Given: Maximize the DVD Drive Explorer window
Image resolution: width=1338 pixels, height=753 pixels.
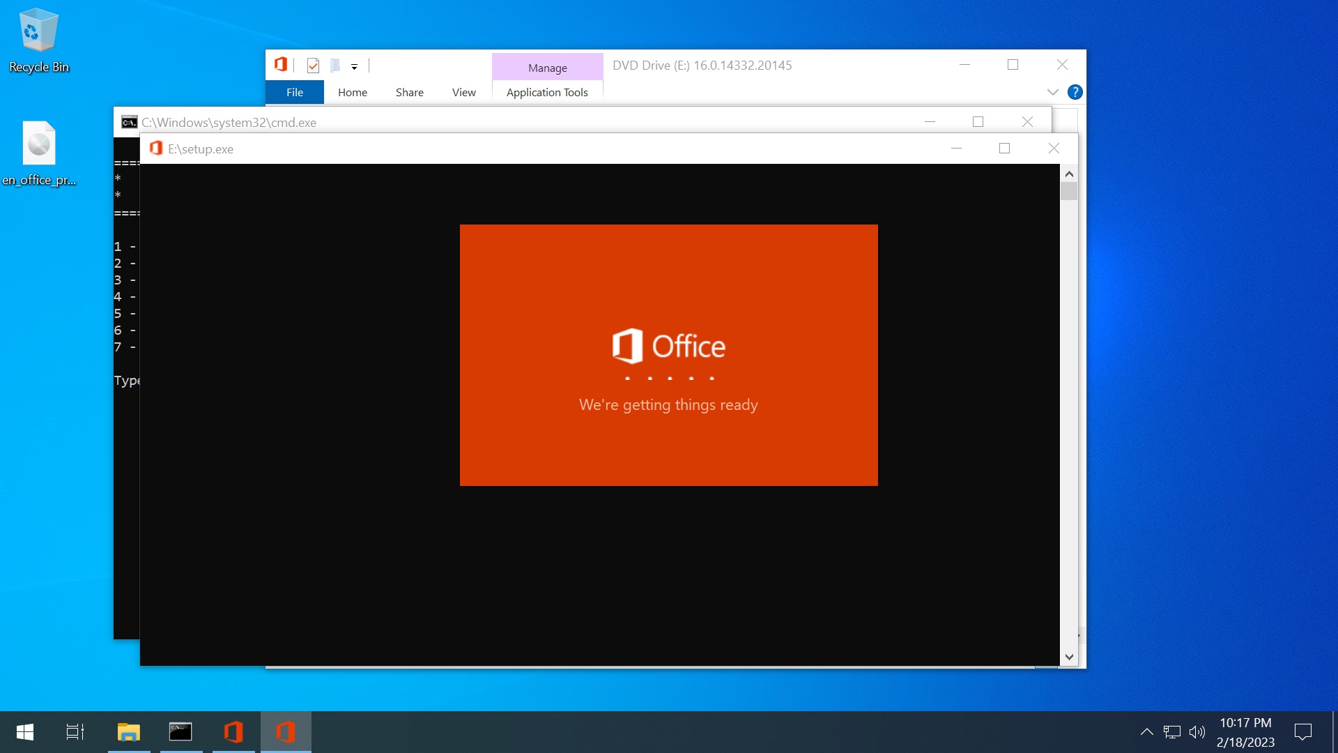Looking at the screenshot, I should (1013, 65).
